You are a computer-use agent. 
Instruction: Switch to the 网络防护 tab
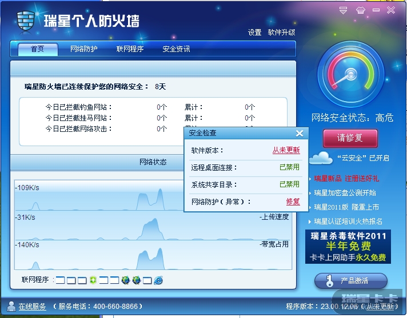pyautogui.click(x=83, y=49)
